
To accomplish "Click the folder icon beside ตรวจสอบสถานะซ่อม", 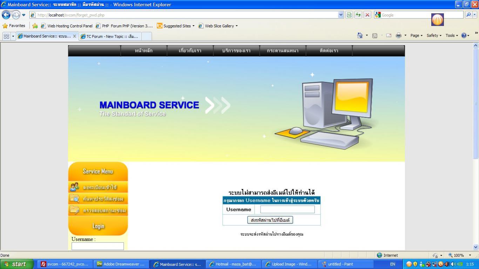I will (74, 210).
